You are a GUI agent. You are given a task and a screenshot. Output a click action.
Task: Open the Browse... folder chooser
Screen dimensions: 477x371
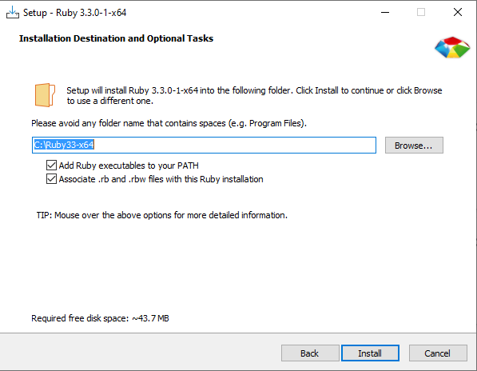click(414, 146)
